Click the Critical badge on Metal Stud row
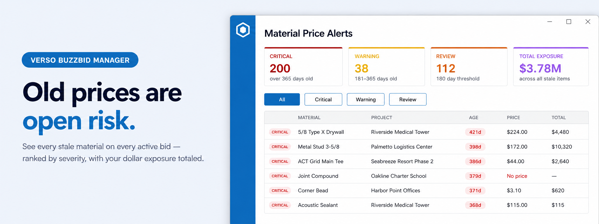 click(x=280, y=147)
